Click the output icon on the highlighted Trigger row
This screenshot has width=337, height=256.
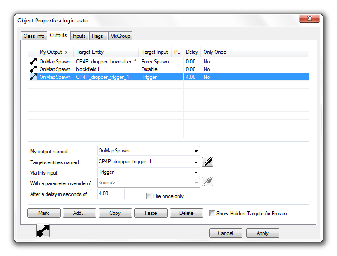coord(33,77)
